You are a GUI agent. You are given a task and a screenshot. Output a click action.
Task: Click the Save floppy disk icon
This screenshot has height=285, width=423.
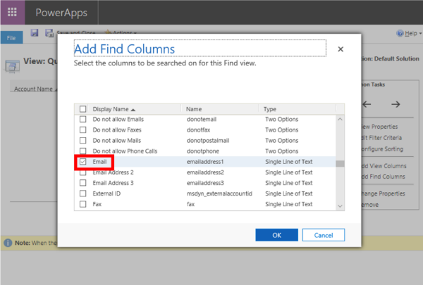[x=34, y=33]
